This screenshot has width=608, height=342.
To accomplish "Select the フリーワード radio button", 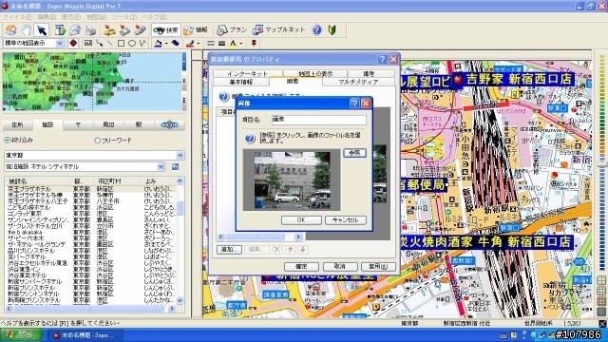I will 97,141.
